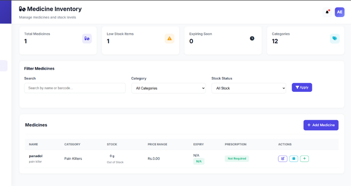The height and width of the screenshot is (186, 351).
Task: Click the pills icon on Total Medicines card
Action: tap(87, 38)
